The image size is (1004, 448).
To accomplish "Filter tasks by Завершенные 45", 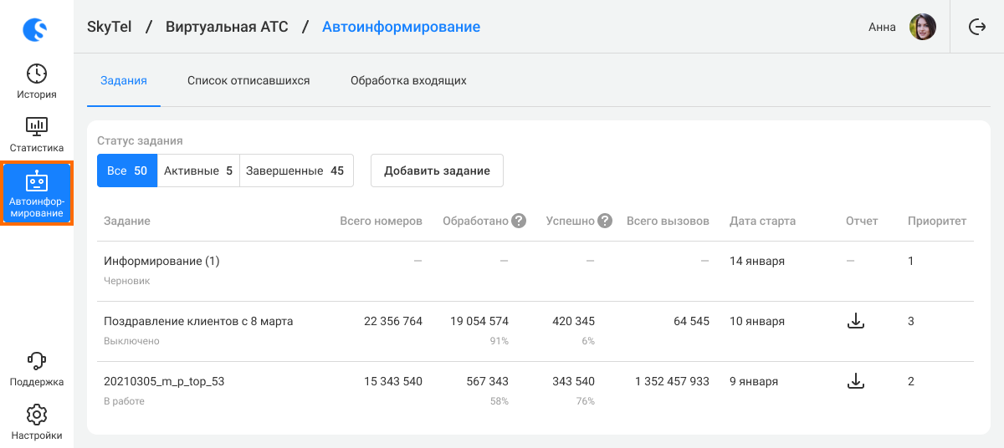I will (x=296, y=171).
